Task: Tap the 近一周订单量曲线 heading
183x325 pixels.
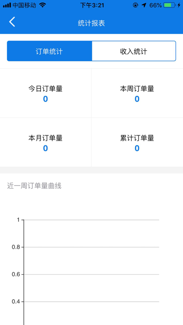Action: (x=34, y=186)
